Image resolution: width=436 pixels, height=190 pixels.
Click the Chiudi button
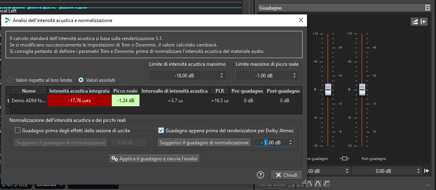286,175
